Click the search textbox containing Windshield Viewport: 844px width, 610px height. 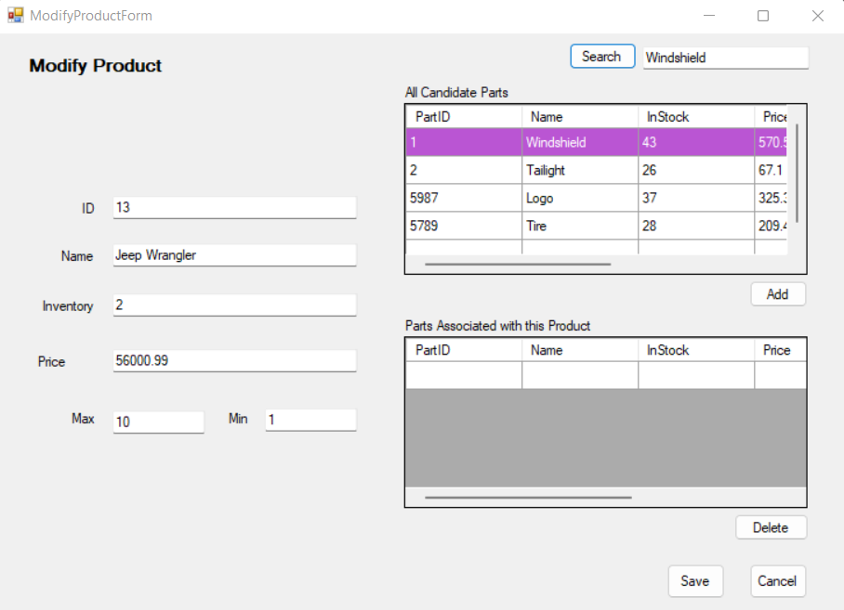click(725, 58)
